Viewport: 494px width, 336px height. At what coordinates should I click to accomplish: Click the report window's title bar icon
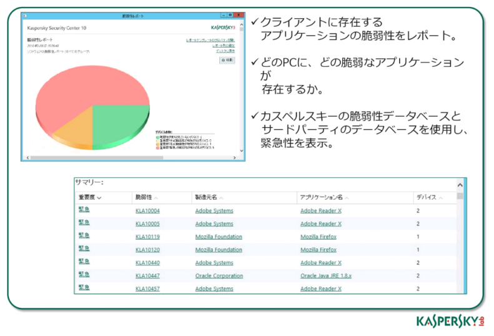25,16
